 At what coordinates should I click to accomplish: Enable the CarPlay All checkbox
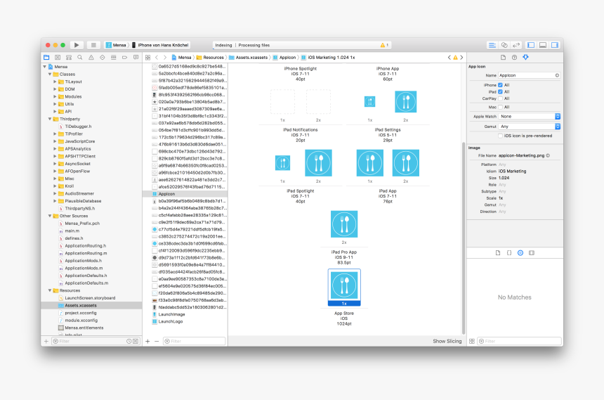pos(500,99)
